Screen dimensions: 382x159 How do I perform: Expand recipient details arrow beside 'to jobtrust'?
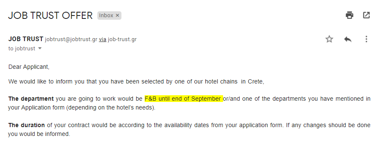(x=40, y=49)
